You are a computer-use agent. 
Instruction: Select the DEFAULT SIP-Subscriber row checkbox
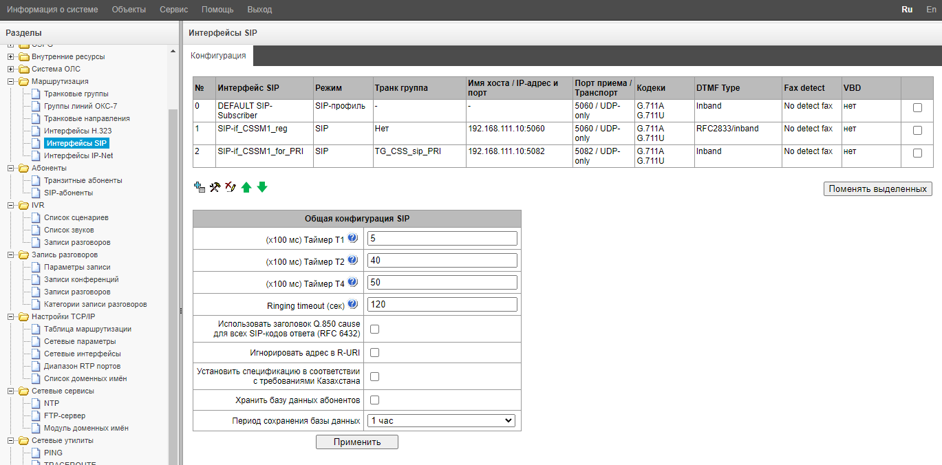[x=917, y=108]
